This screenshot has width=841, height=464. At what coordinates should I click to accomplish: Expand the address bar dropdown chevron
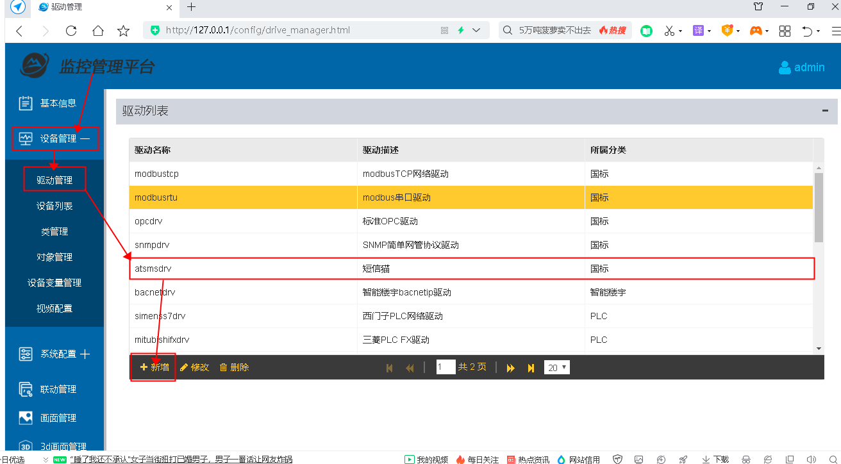point(476,30)
